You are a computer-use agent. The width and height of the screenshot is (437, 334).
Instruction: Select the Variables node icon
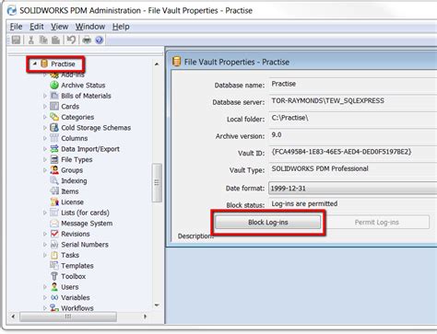(54, 297)
